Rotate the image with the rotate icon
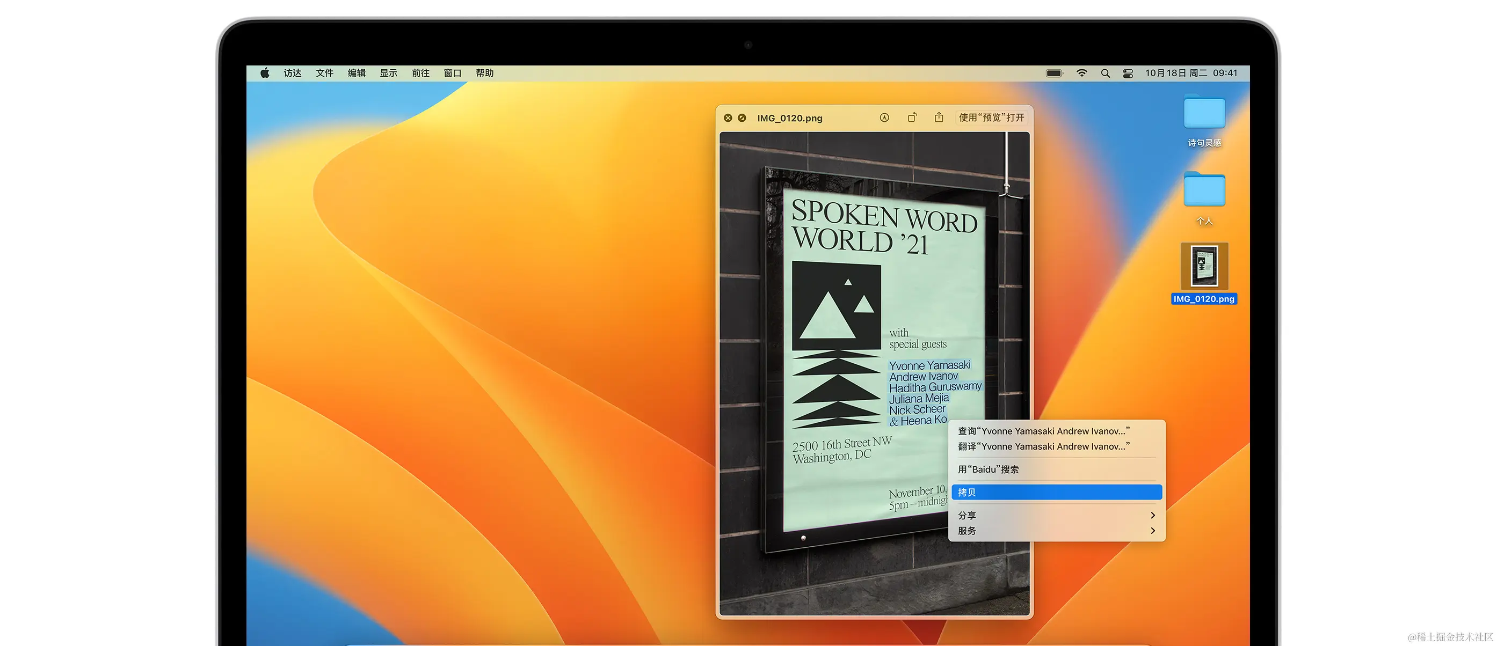Image resolution: width=1497 pixels, height=646 pixels. coord(912,118)
